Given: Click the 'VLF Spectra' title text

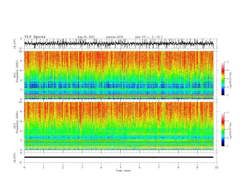Looking at the screenshot, I should click(35, 37).
